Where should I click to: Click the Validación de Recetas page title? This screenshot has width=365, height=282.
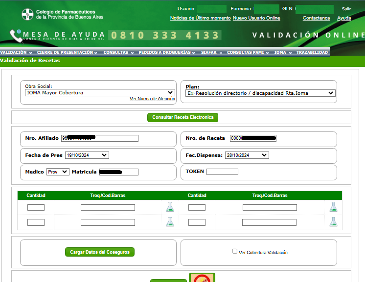[x=30, y=61]
